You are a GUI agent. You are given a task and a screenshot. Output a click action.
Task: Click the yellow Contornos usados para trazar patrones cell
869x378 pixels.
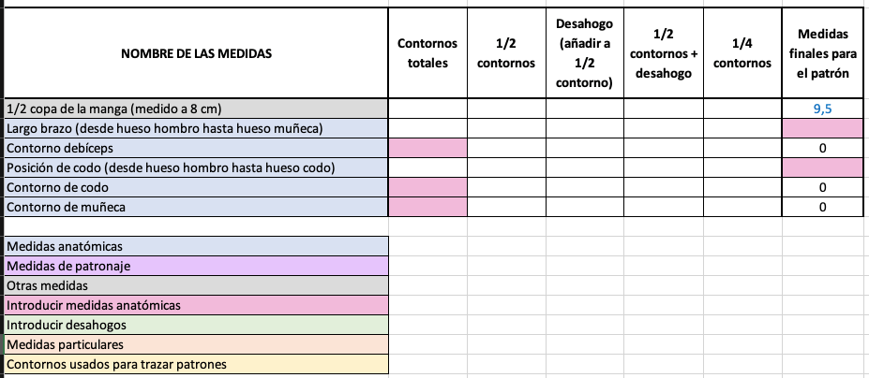196,364
